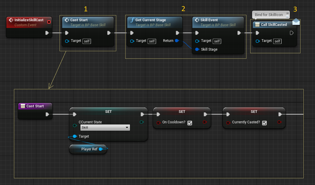Click the Skill Event execution input pin
This screenshot has width=315, height=185.
coord(197,33)
